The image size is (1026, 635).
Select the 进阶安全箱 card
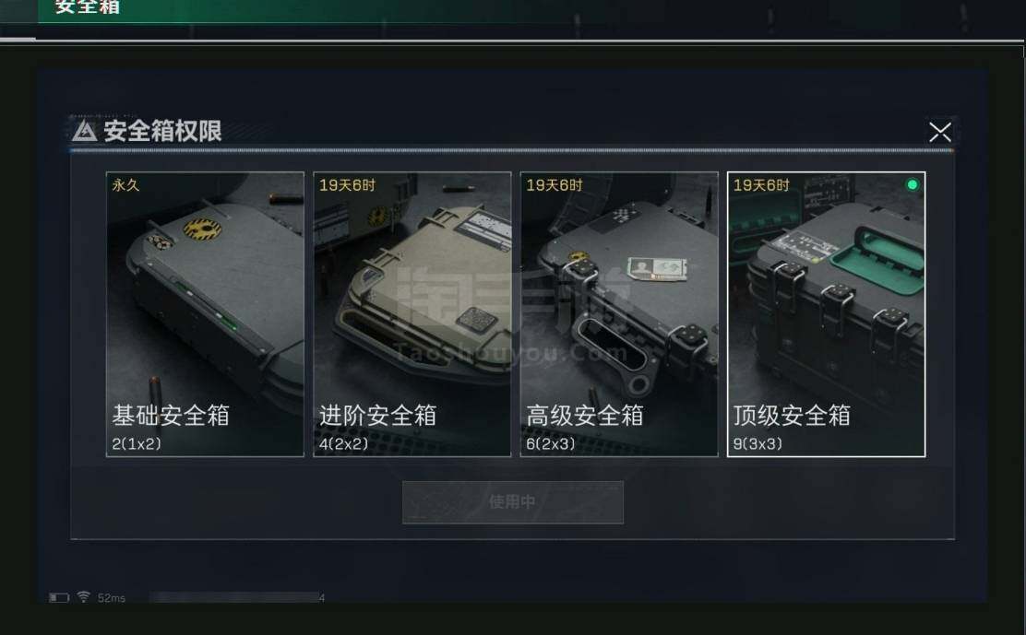pos(412,314)
